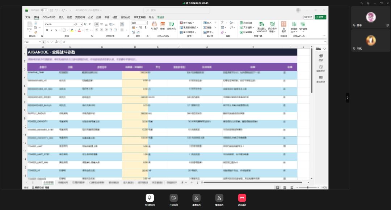Image resolution: width=391 pixels, height=210 pixels.
Task: Click the AutoSum sigma icon
Action: 222,23
